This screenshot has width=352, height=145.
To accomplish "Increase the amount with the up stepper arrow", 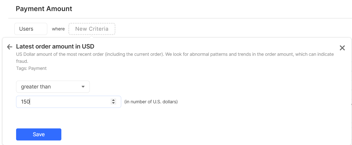I will [113, 100].
